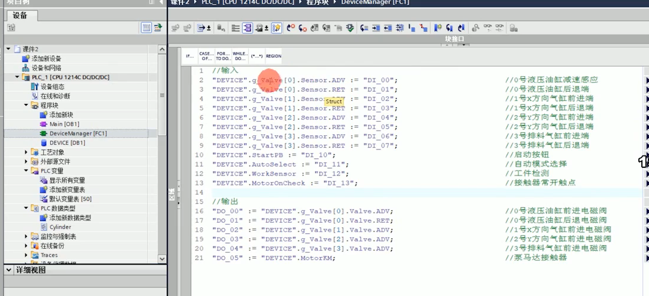Open the 设备和网络 network view
The image size is (649, 296).
pos(46,68)
